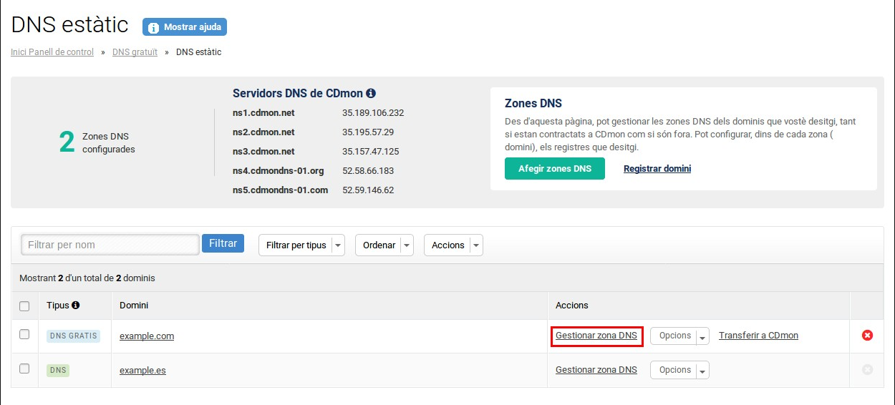Open the Accions dropdown
The width and height of the screenshot is (895, 405).
(x=453, y=245)
